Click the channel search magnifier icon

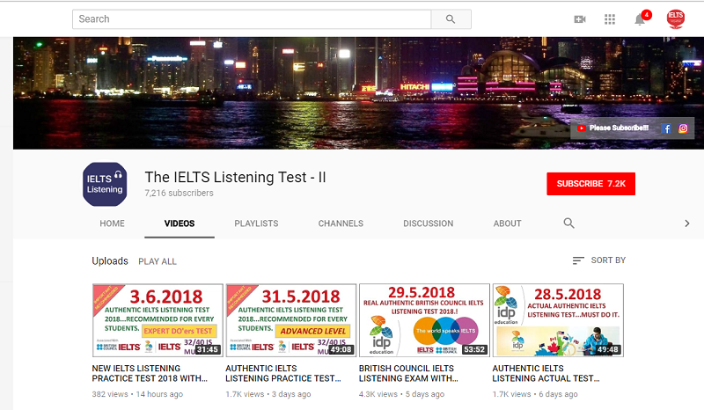click(568, 223)
